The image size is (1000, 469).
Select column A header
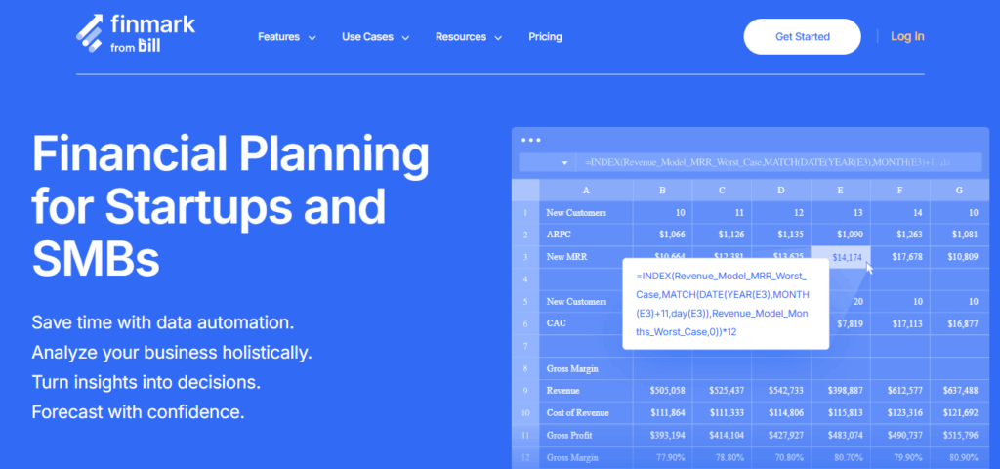[x=585, y=190]
